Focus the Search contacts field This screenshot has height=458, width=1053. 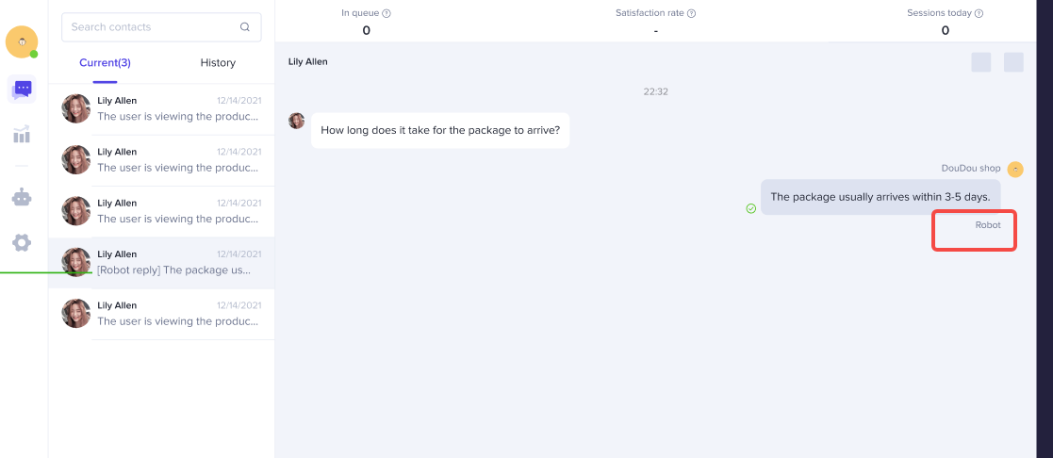[151, 27]
